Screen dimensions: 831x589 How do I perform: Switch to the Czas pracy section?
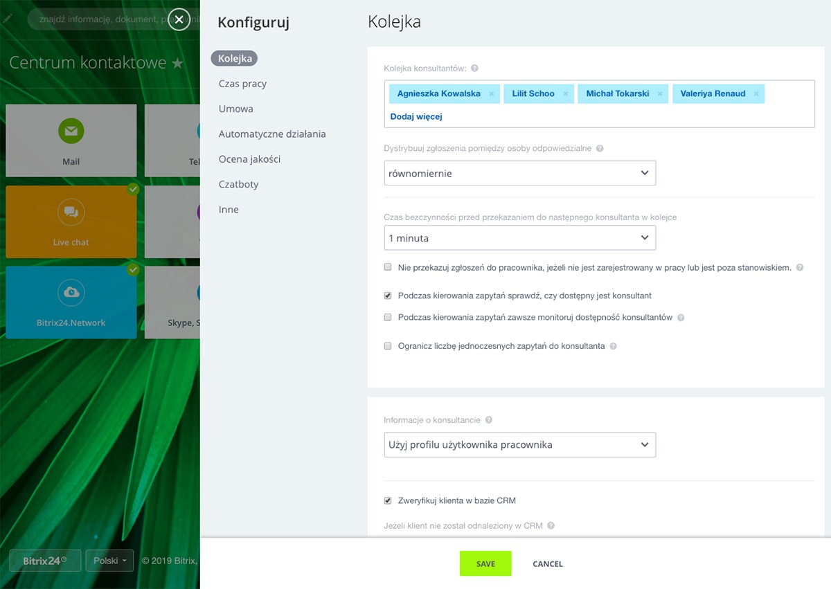point(242,84)
